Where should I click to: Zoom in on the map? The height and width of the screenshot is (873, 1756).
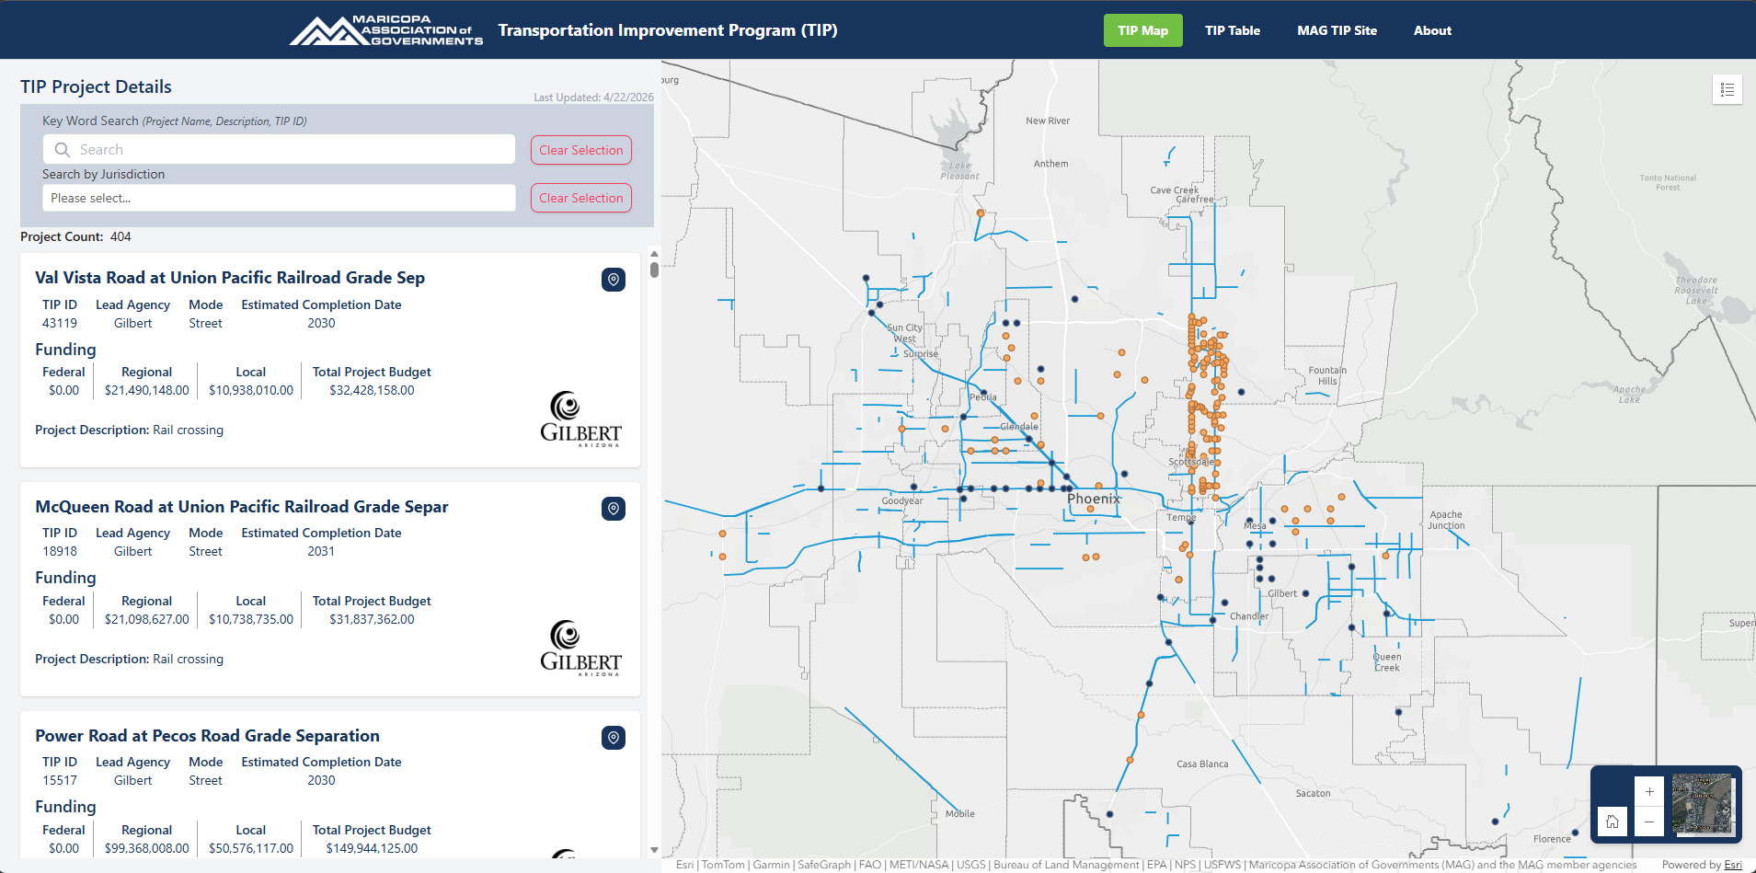click(1649, 791)
